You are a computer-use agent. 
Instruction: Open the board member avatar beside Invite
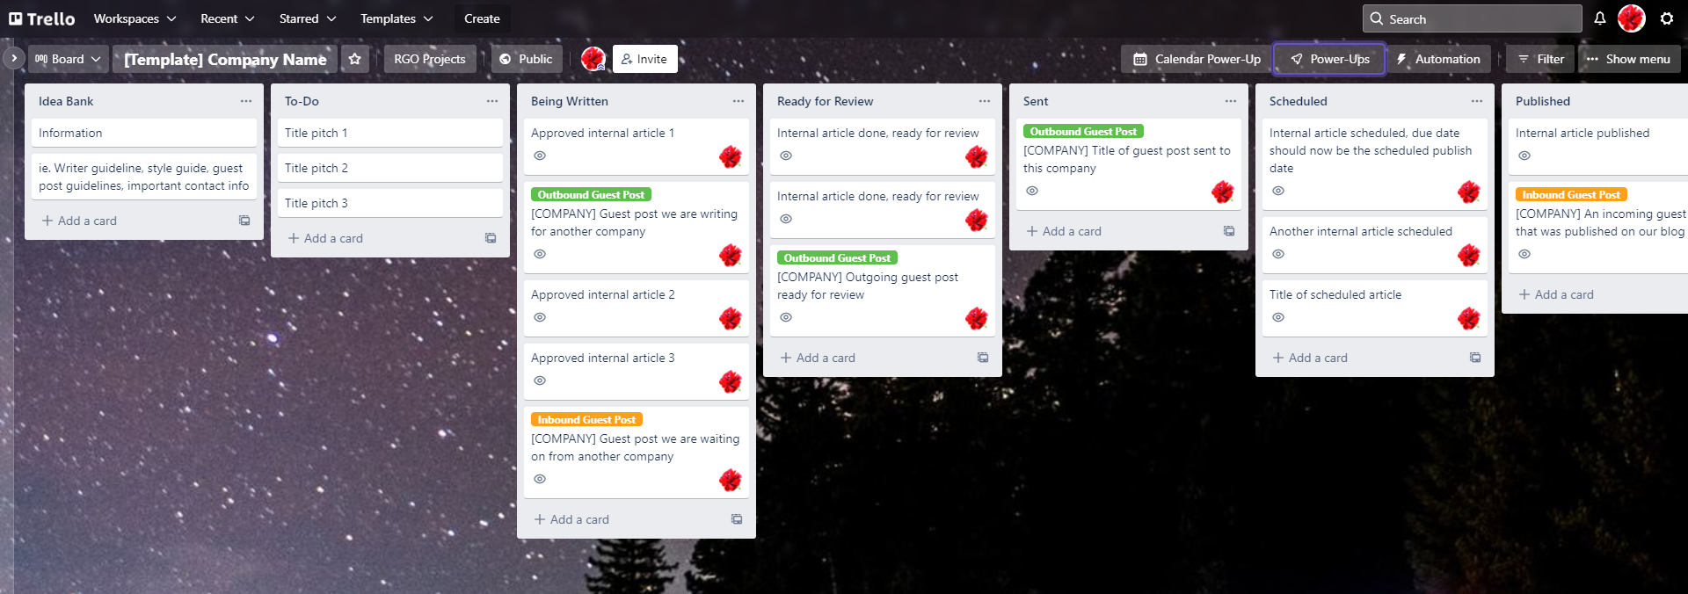tap(593, 59)
